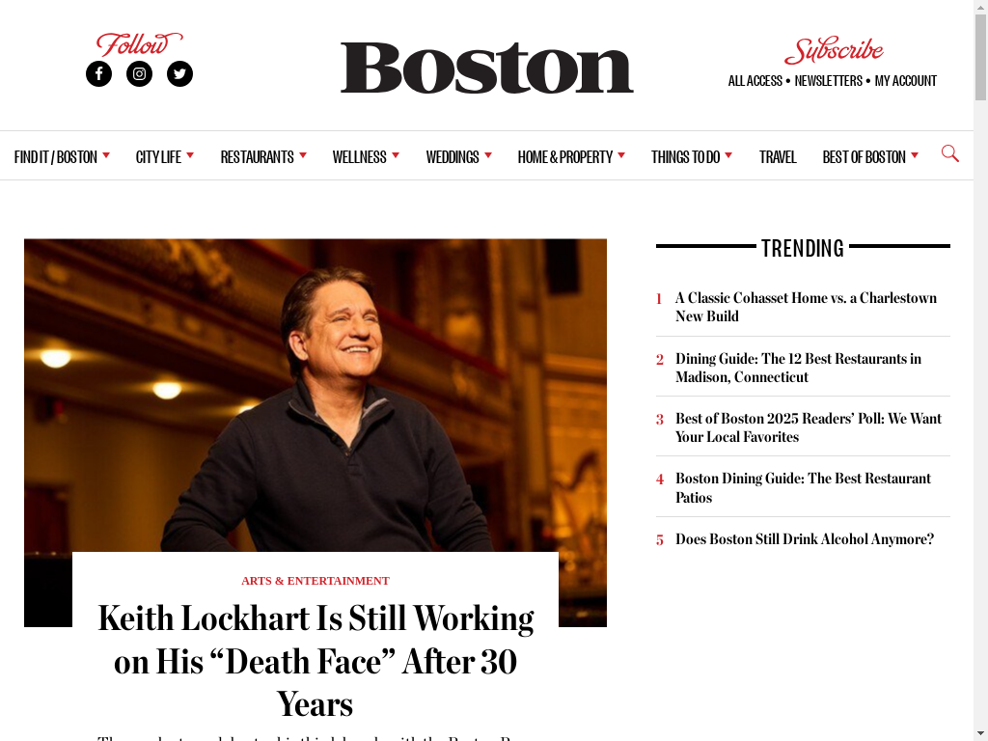
Task: Expand the Find It / Boston dropdown arrow
Action: (x=106, y=155)
